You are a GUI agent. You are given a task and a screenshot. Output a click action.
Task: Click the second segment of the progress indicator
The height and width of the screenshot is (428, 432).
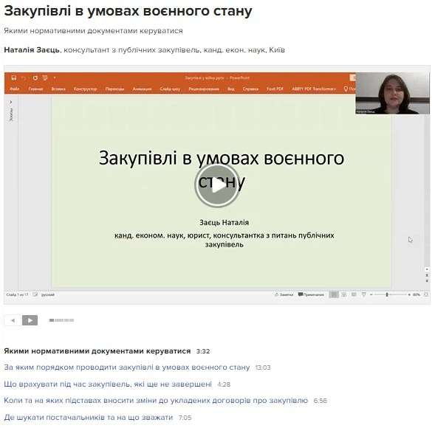pyautogui.click(x=59, y=320)
